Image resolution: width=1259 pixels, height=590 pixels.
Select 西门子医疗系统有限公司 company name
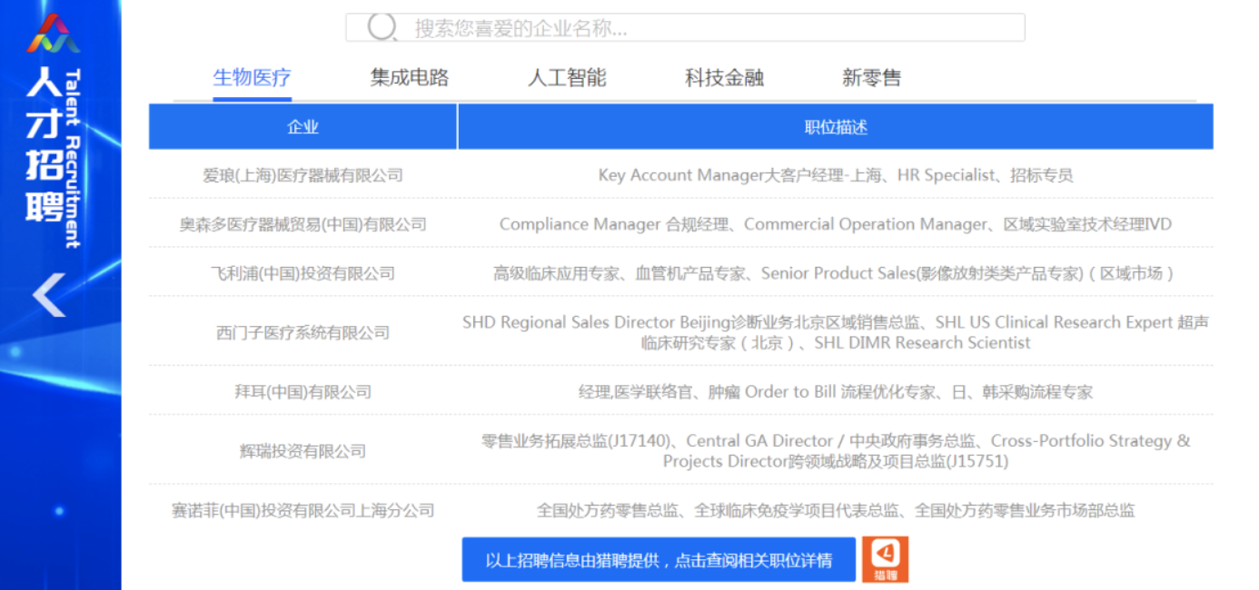[302, 332]
